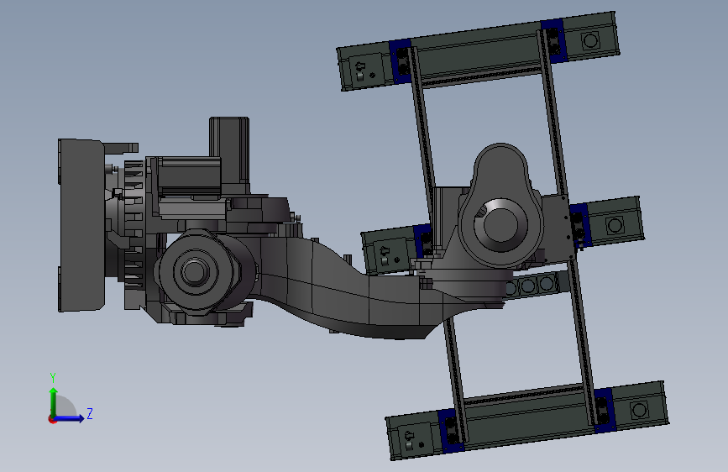Select the finned heat sink ring near the disc
This screenshot has width=728, height=472.
pyautogui.click(x=134, y=223)
